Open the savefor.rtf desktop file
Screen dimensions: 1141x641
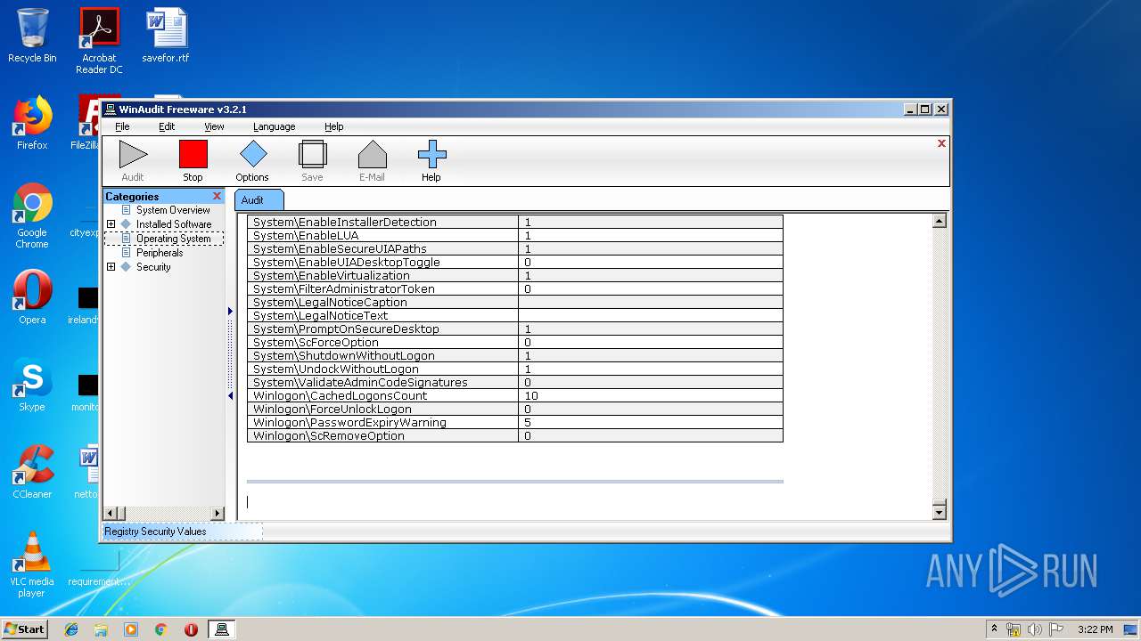point(166,36)
